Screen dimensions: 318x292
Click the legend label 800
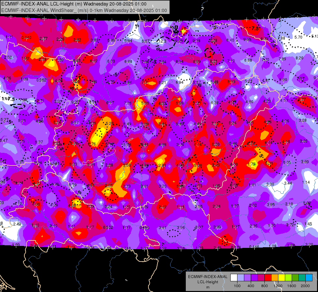(x=264, y=286)
